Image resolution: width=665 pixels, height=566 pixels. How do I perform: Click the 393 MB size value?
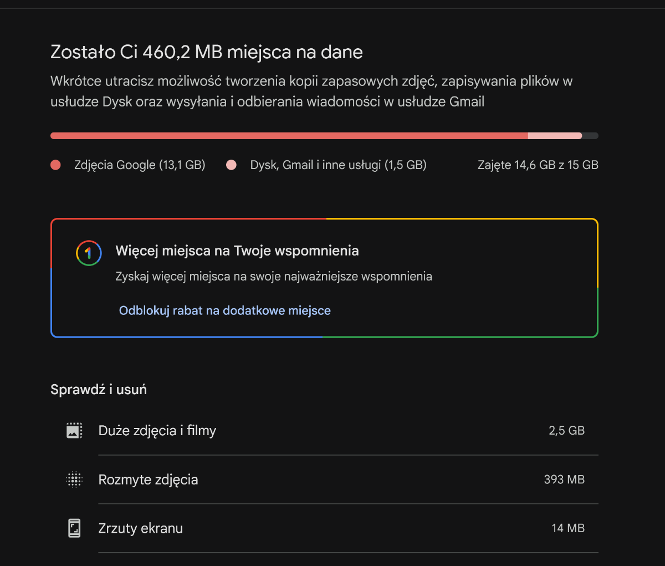[564, 480]
